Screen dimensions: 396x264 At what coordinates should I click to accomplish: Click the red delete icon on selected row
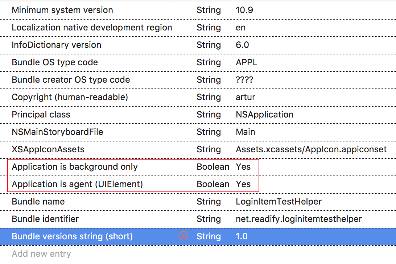pos(184,236)
